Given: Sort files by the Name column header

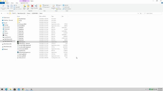Looking at the screenshot, I should [19, 16].
